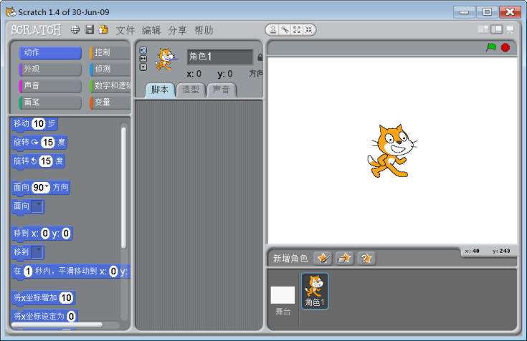Select the 侦测 block category
The height and width of the screenshot is (341, 527).
tap(110, 69)
